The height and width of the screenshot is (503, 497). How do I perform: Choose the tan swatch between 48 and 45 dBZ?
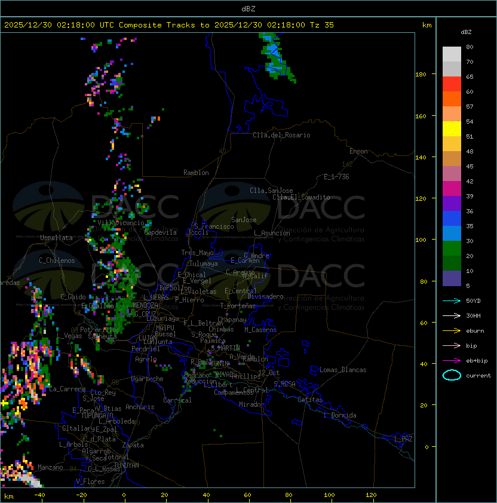pyautogui.click(x=452, y=158)
